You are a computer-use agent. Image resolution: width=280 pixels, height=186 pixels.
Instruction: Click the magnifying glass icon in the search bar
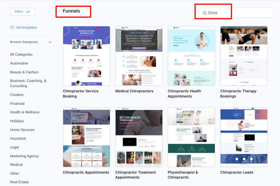click(204, 13)
